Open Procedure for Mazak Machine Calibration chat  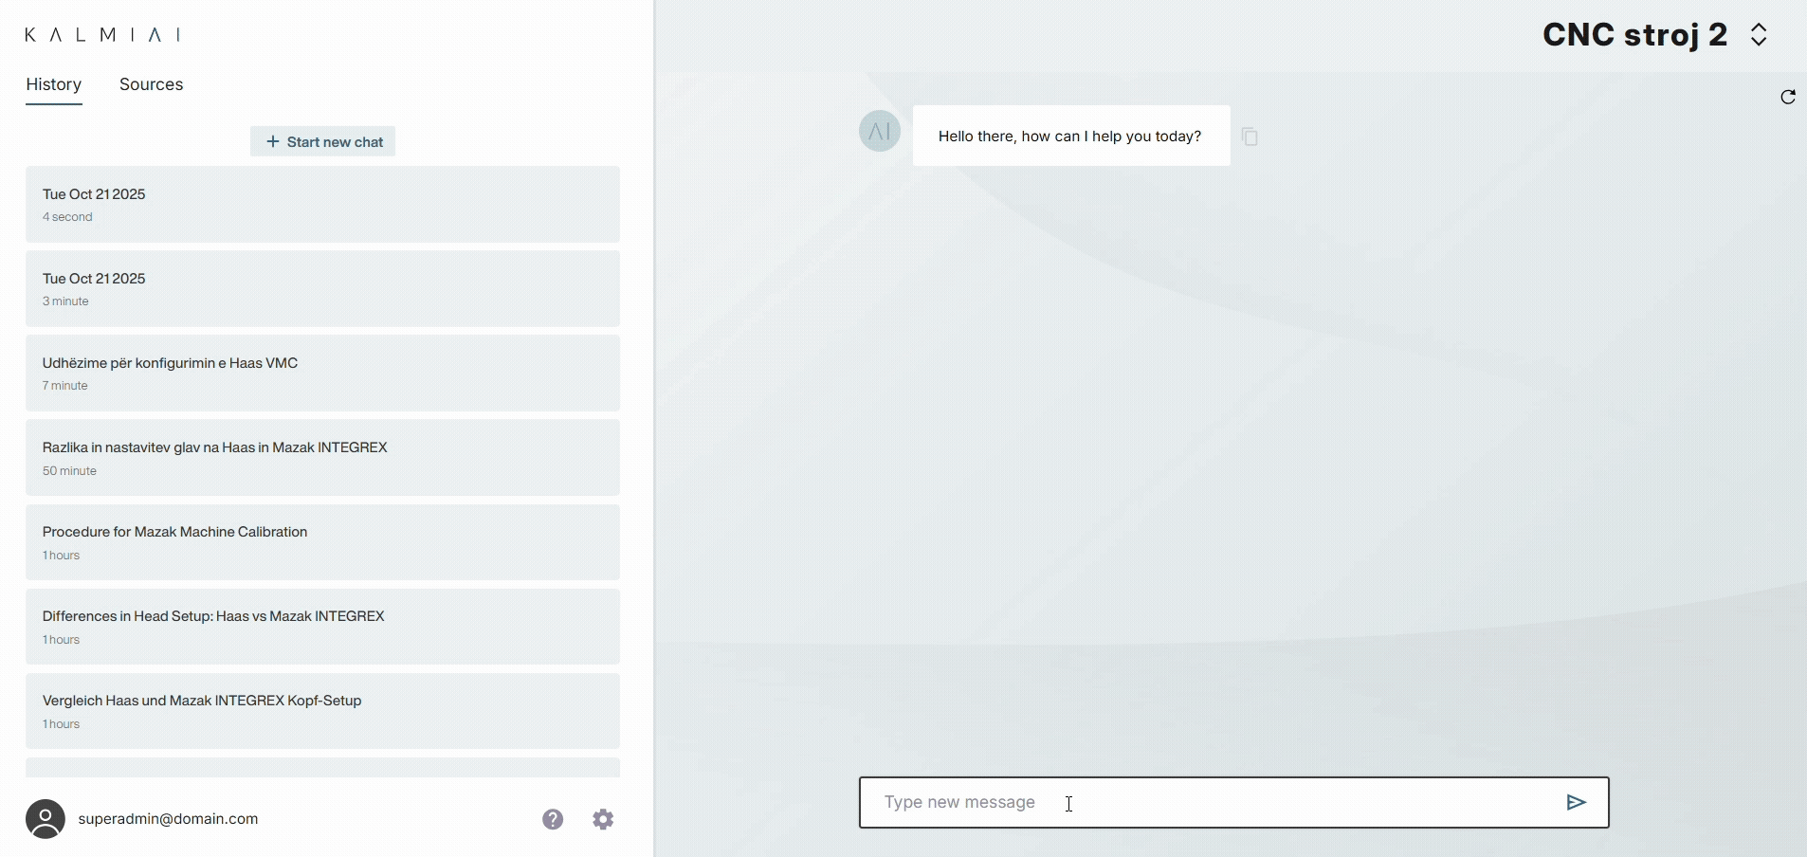(x=322, y=541)
